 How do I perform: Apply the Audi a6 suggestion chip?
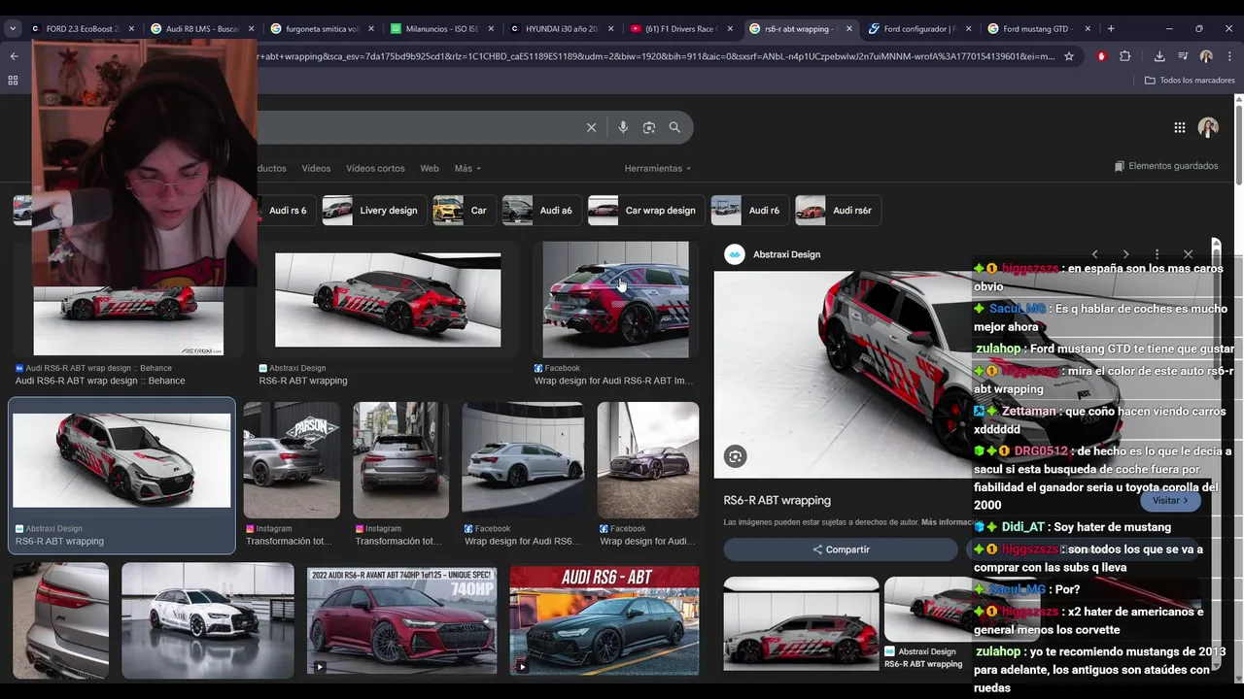pyautogui.click(x=541, y=211)
